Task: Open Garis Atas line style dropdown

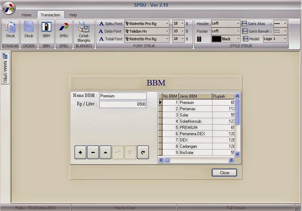Action: (285, 24)
